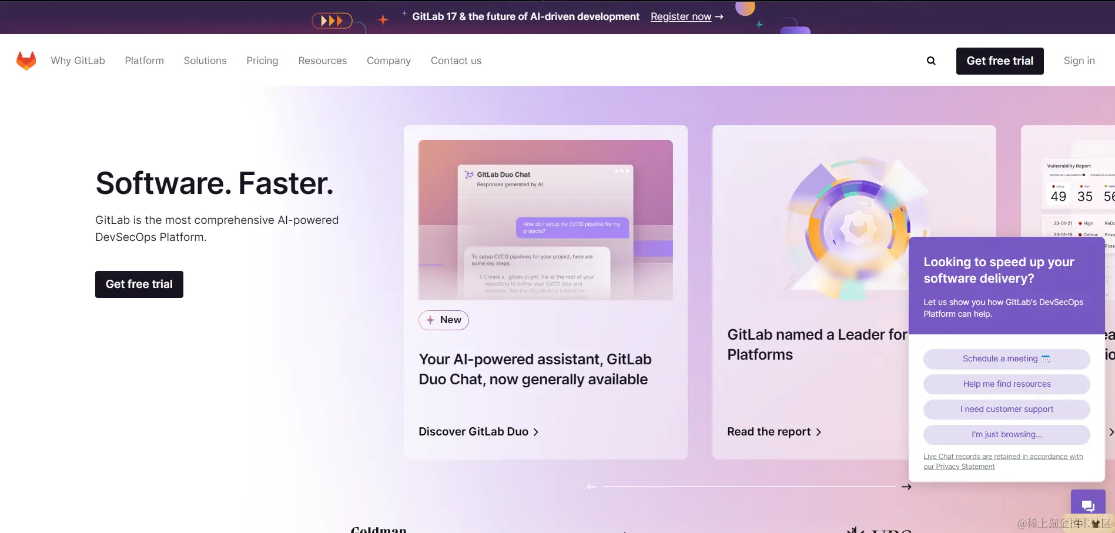Image resolution: width=1115 pixels, height=533 pixels.
Task: Go back using the carousel left arrow
Action: tap(592, 486)
